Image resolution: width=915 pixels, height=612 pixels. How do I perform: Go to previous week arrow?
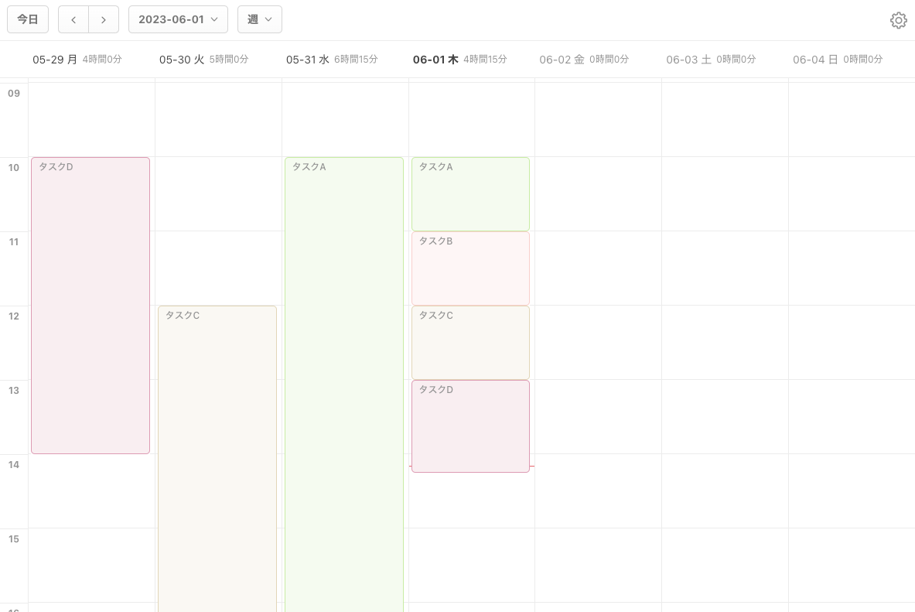[73, 19]
